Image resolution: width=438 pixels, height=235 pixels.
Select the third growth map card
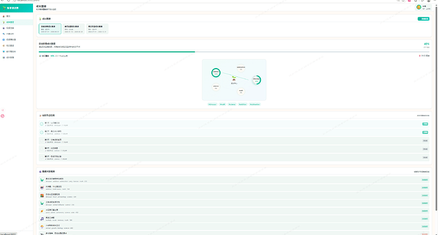(x=97, y=29)
